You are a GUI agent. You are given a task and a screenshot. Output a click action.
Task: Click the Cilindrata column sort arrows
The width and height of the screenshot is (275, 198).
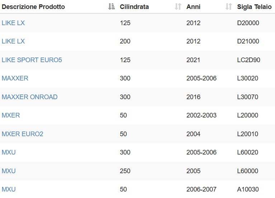pos(178,7)
